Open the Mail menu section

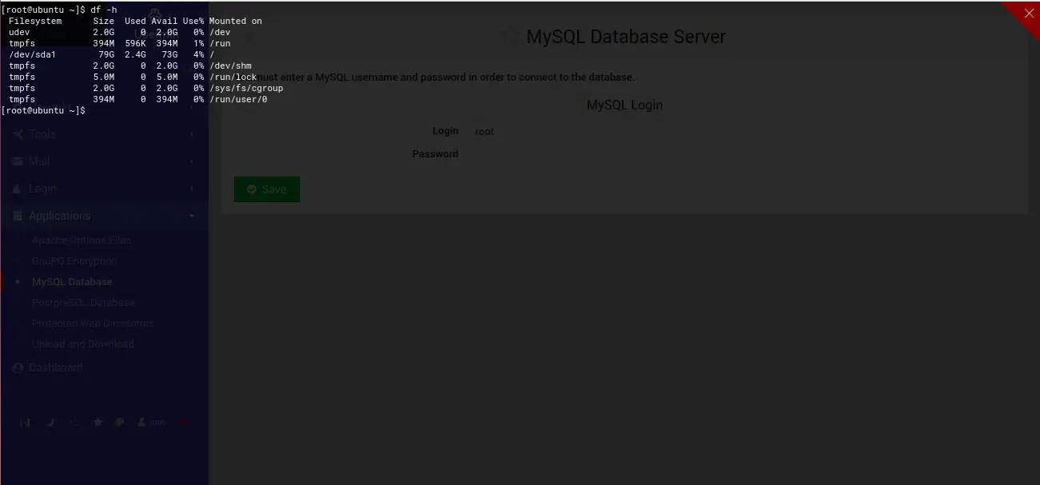coord(104,161)
